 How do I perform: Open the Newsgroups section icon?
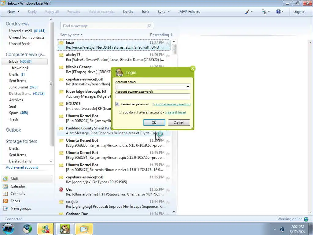[6, 208]
